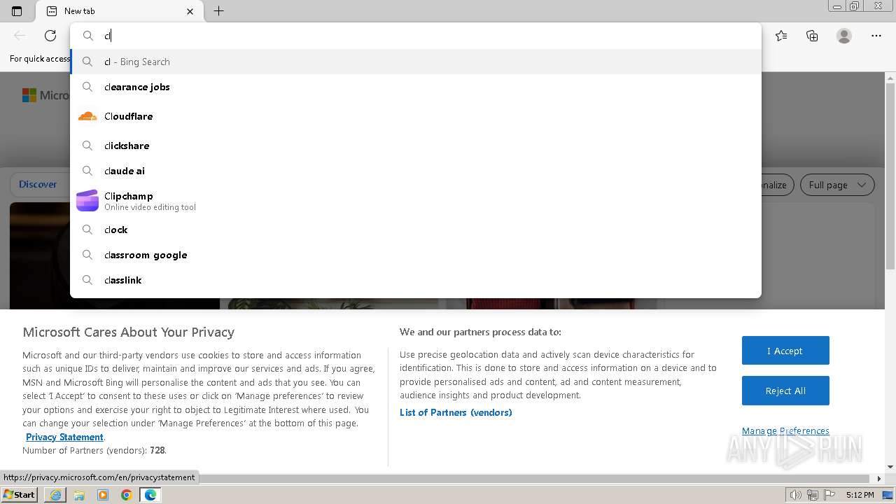Viewport: 896px width, 504px height.
Task: Open List of Partners (vendors) link
Action: [x=456, y=412]
